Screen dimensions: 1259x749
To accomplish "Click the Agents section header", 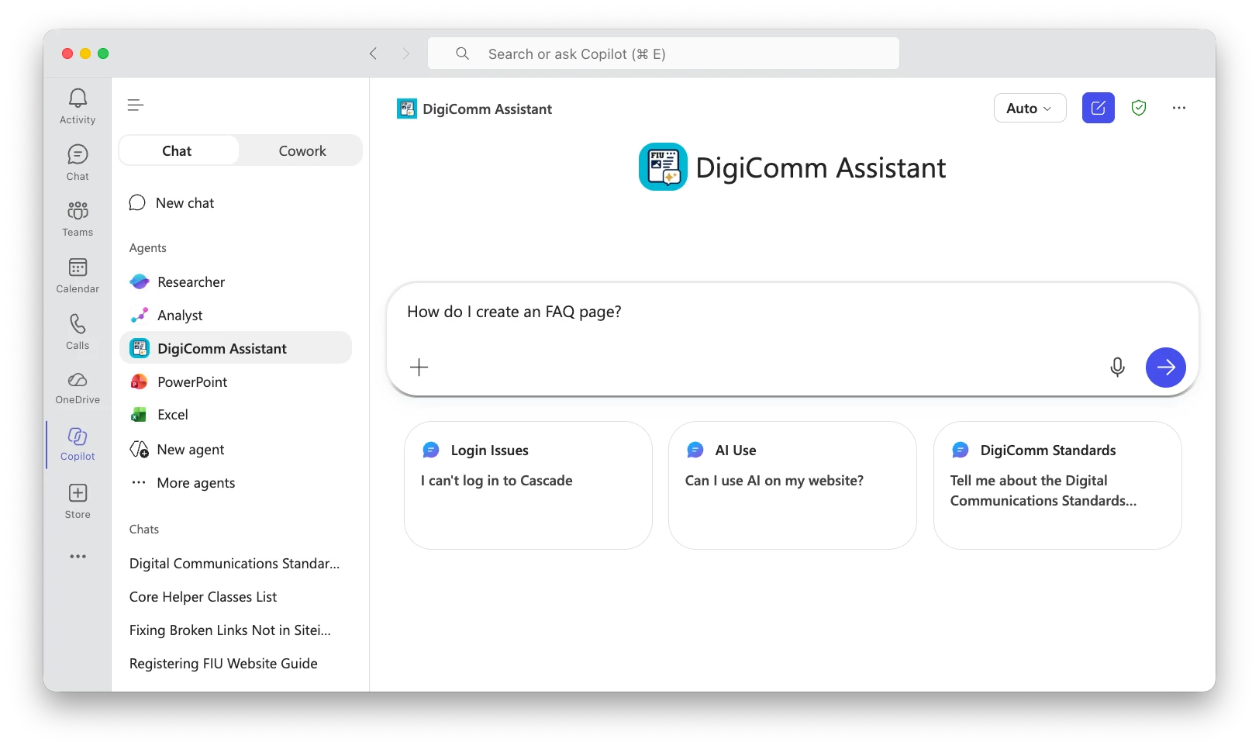I will point(148,248).
